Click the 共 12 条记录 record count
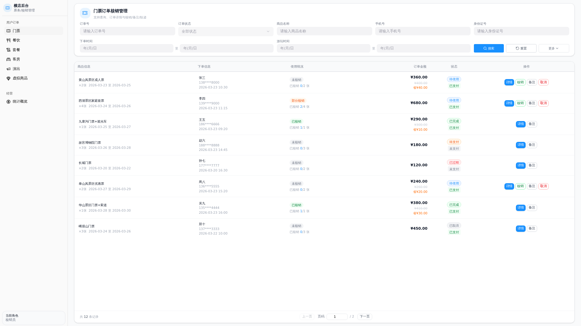The width and height of the screenshot is (581, 326). [x=89, y=317]
